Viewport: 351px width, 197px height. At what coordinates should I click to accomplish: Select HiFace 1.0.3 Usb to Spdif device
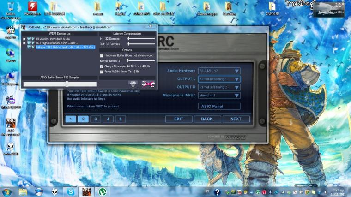pyautogui.click(x=65, y=47)
